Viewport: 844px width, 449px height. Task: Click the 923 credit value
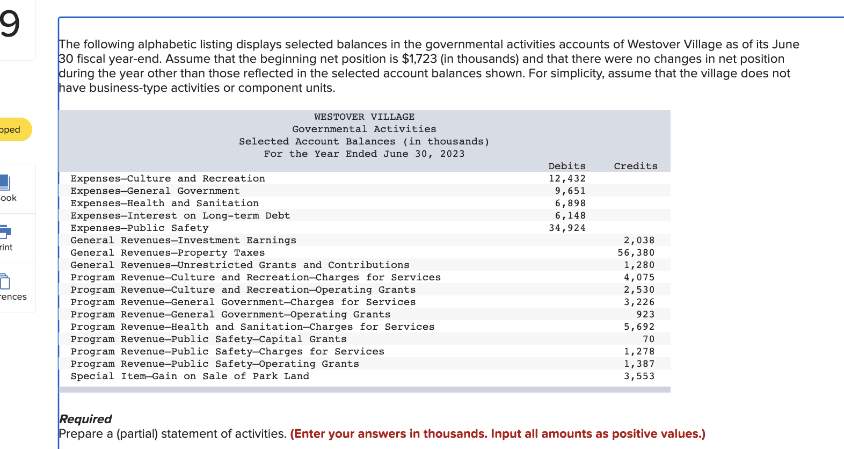(x=645, y=314)
